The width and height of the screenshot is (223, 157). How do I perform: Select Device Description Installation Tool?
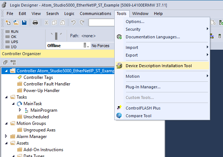[x=158, y=66]
